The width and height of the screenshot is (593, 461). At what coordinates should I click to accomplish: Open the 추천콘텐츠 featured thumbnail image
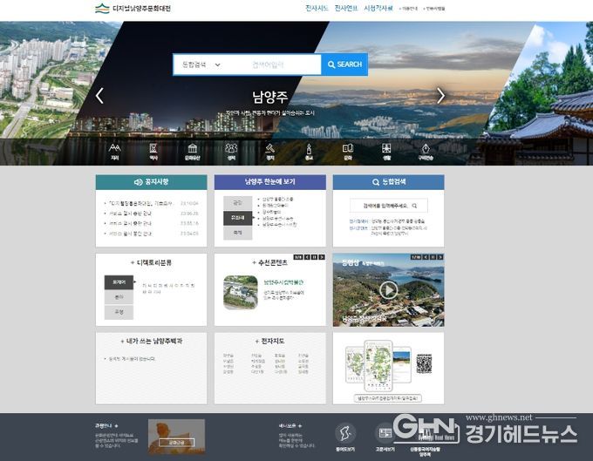(x=240, y=291)
